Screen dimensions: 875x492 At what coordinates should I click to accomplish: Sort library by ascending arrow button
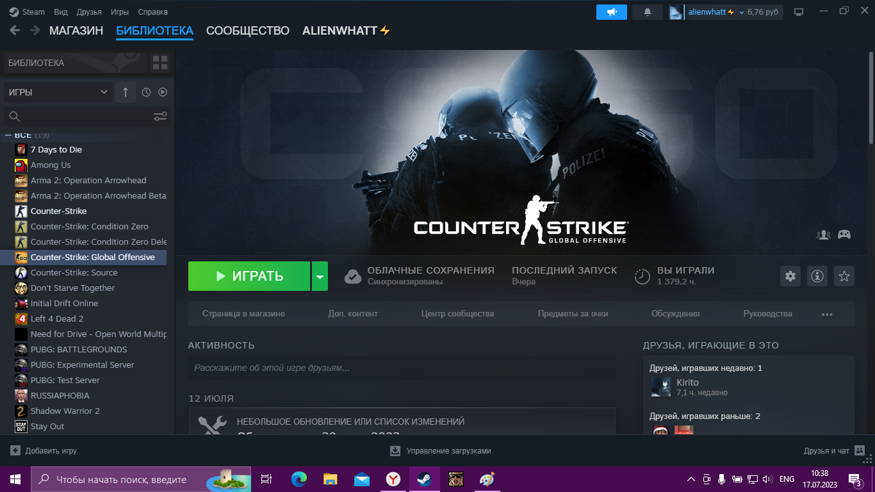tap(125, 92)
